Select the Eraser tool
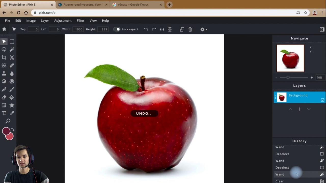The height and width of the screenshot is (183, 326). coord(4,97)
